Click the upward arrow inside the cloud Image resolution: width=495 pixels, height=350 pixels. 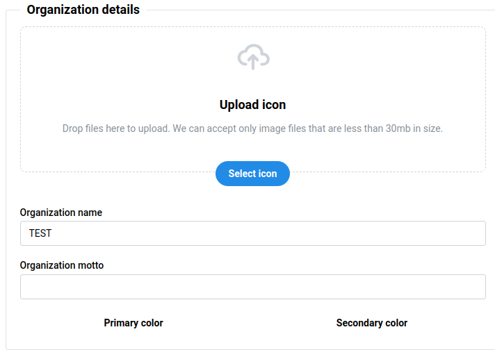tap(253, 61)
